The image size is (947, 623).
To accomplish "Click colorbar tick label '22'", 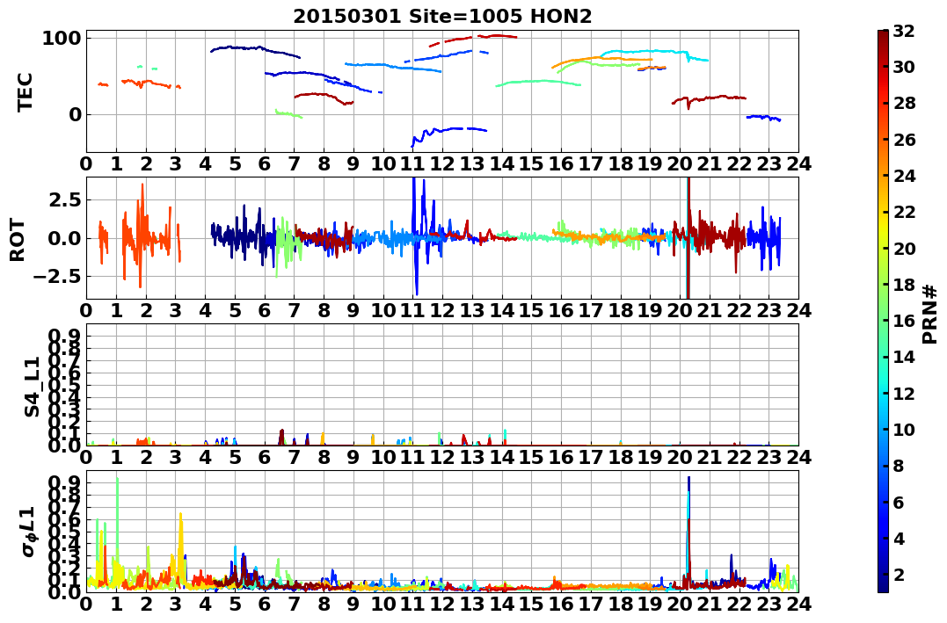I will pos(904,212).
